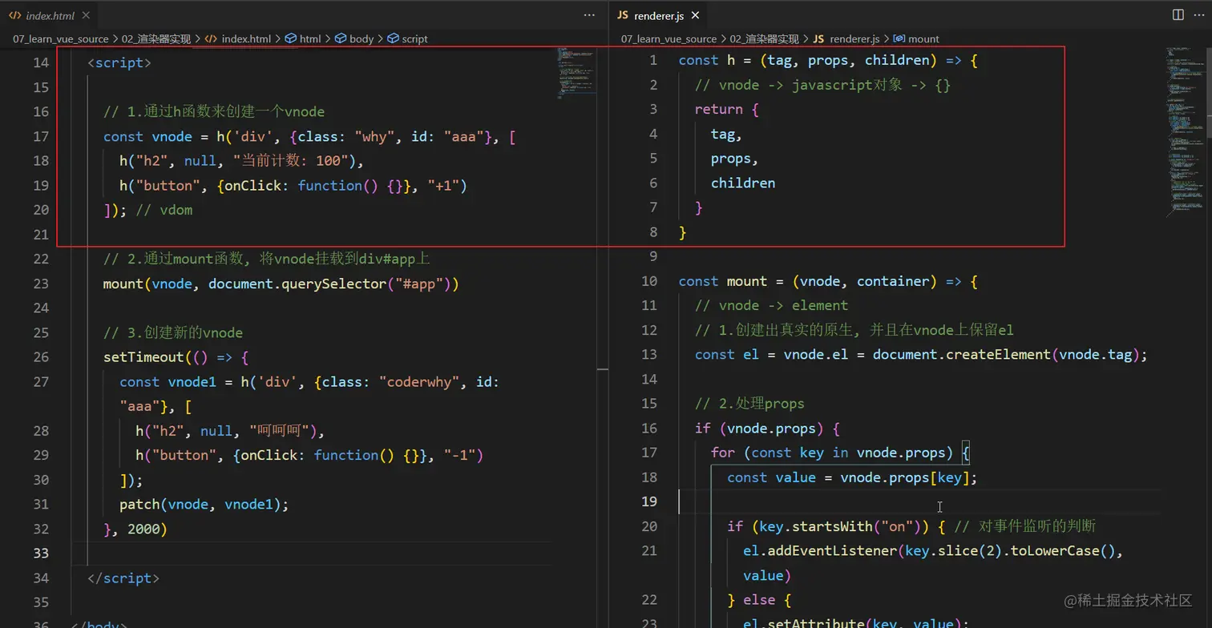The image size is (1212, 628).
Task: Switch to the renderer.js editor tab
Action: pos(658,15)
